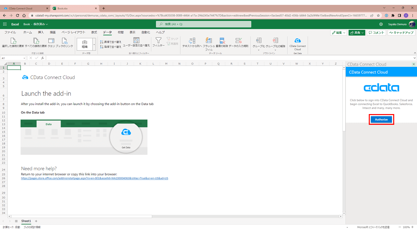
Task: Open the Group (グループ化) dropdown
Action: [259, 44]
